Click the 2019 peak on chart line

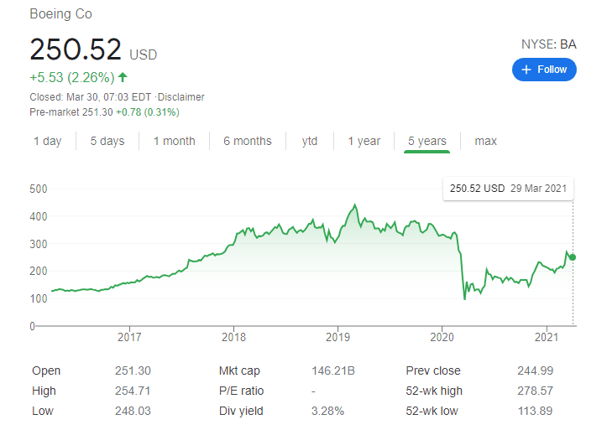point(355,205)
